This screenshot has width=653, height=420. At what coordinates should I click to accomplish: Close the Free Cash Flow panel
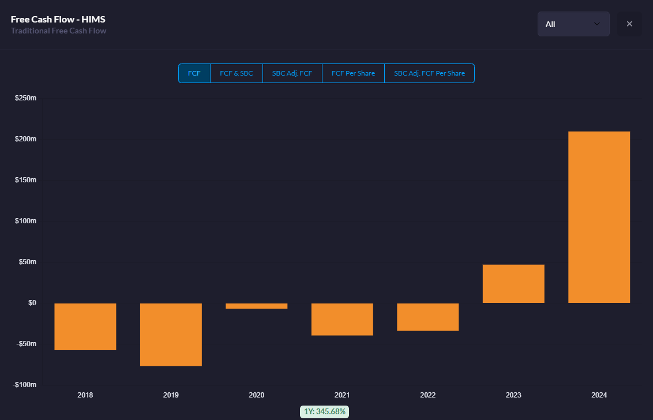point(629,24)
